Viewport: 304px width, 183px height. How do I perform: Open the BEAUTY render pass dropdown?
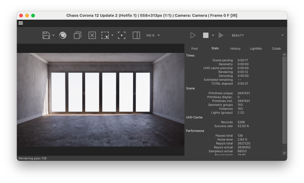point(257,35)
